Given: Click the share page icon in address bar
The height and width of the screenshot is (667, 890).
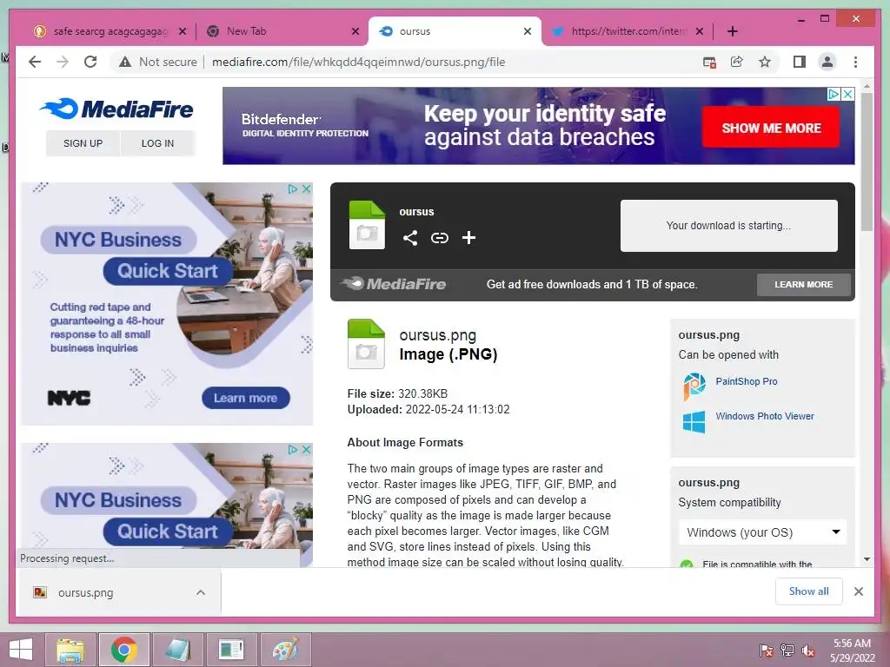Looking at the screenshot, I should [737, 62].
